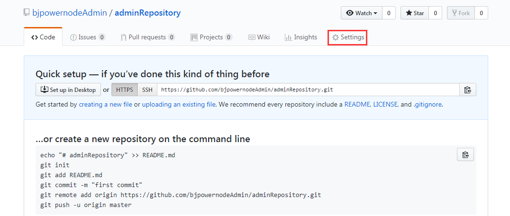Open the Wiki tab
Viewport: 510px width, 216px height.
click(259, 37)
